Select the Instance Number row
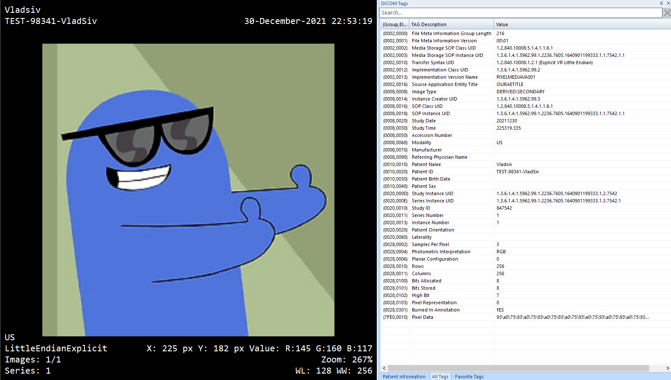 (x=526, y=223)
